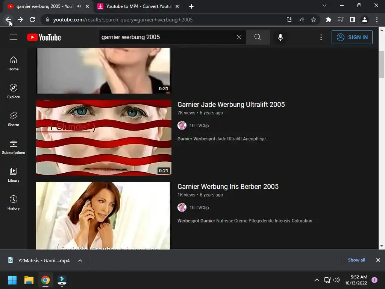The image size is (385, 289).
Task: Open notification badge in taskbar
Action: (374, 280)
